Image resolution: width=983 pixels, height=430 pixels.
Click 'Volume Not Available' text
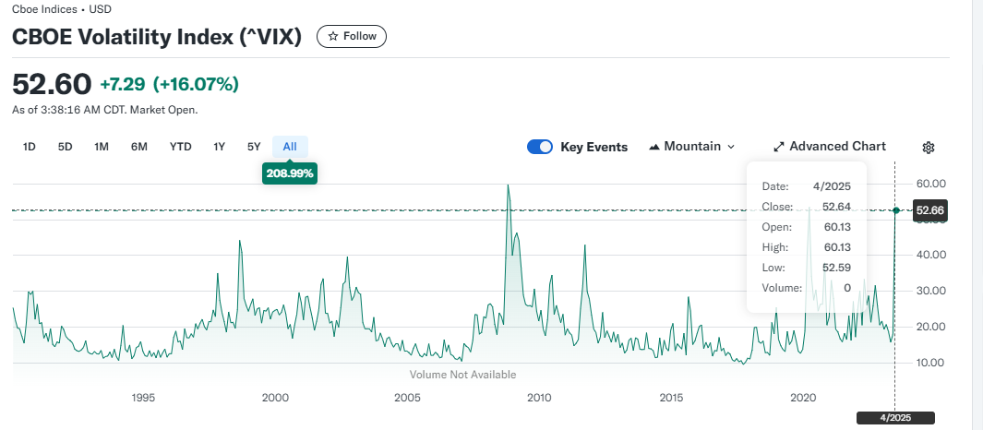click(x=462, y=375)
